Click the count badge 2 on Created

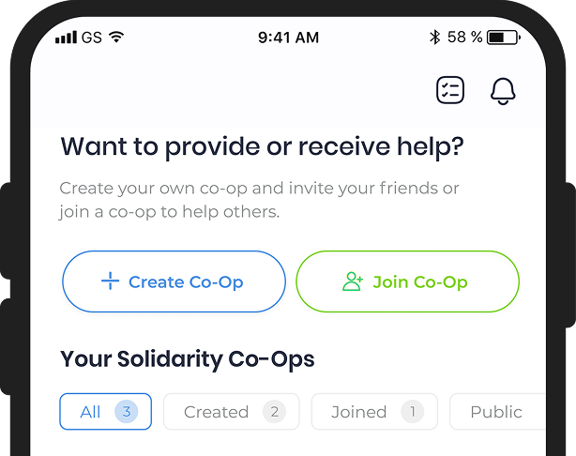tap(275, 412)
